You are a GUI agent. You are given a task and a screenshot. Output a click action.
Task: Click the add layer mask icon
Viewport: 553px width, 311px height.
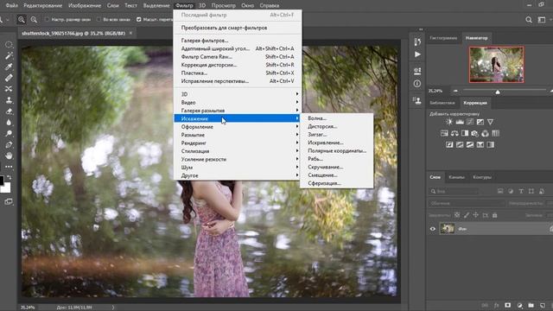507,305
